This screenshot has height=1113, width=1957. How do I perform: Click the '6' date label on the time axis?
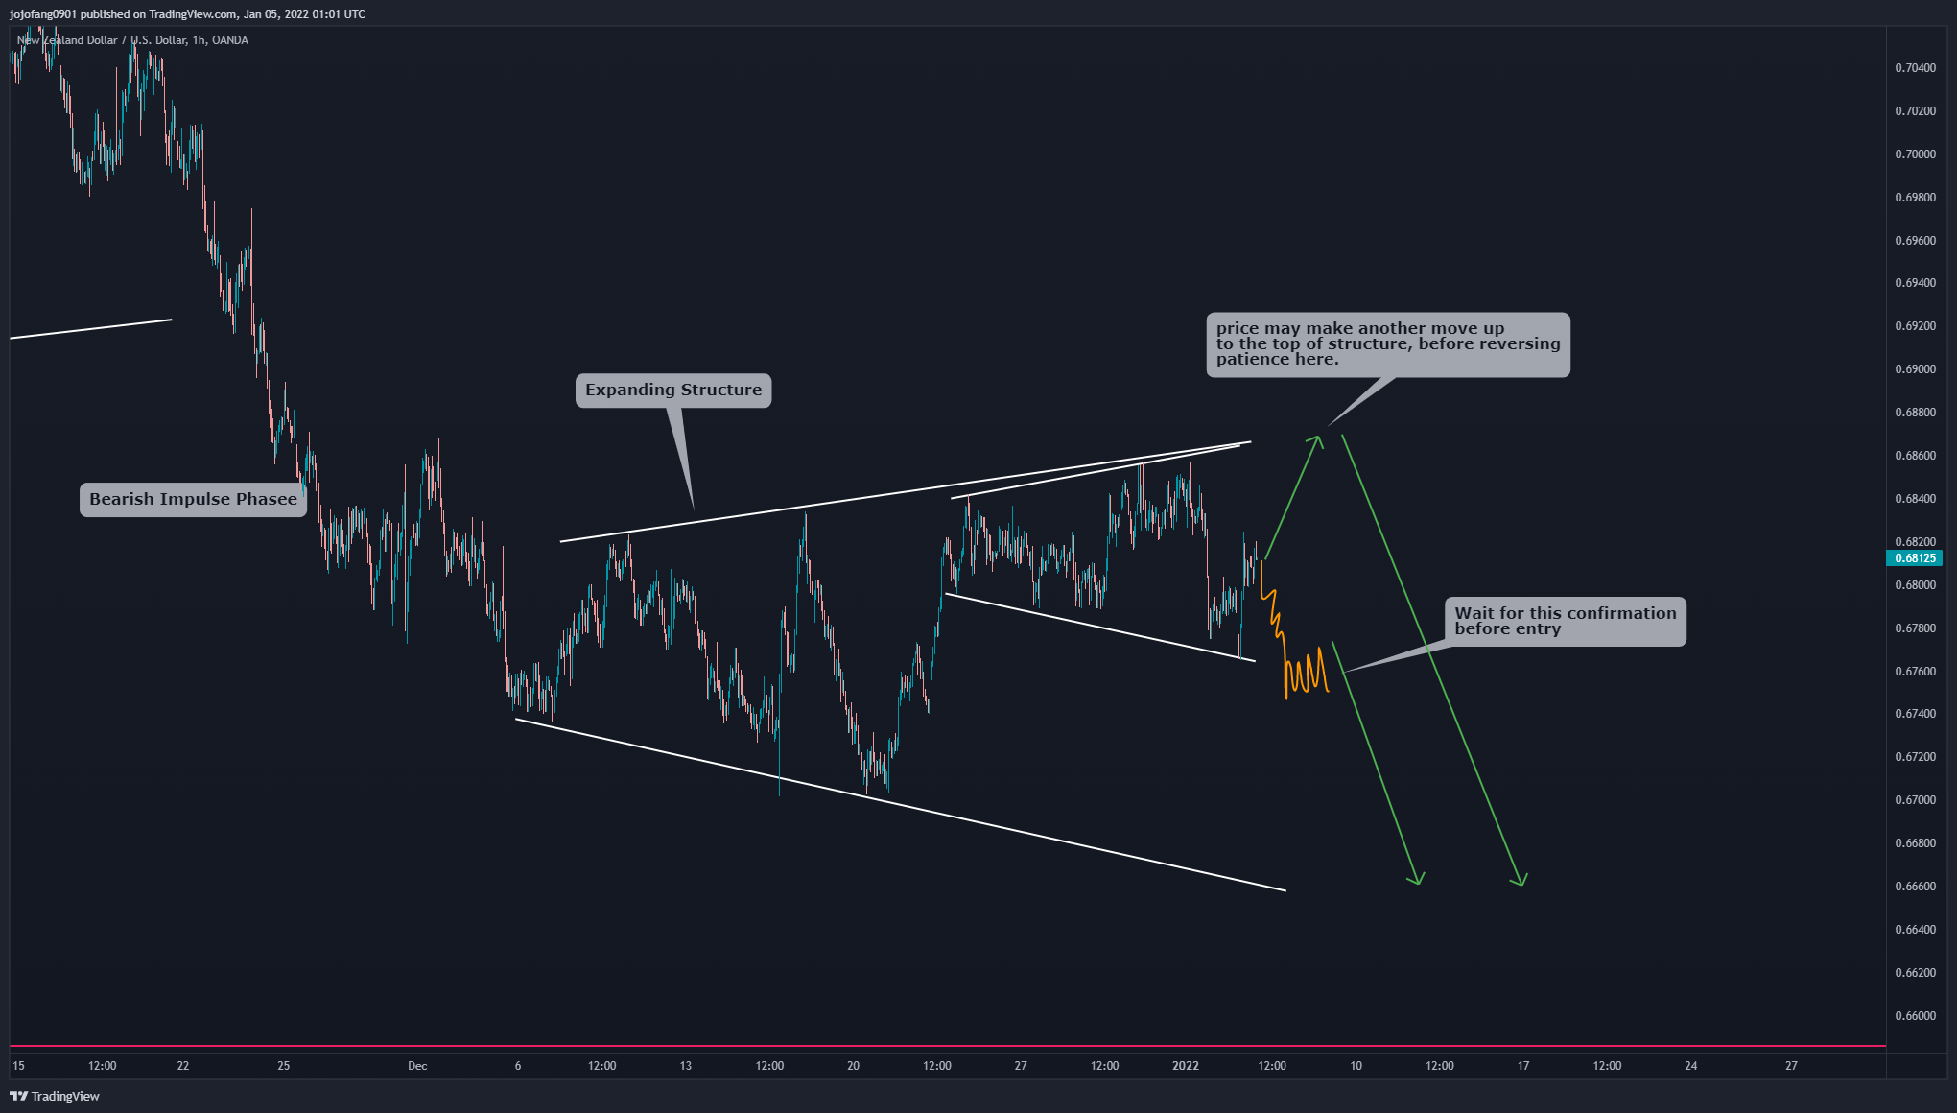518,1066
